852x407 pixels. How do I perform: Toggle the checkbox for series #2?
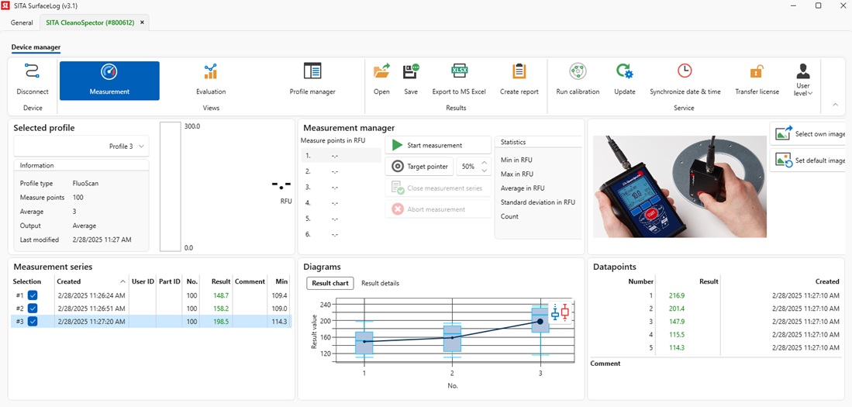33,309
